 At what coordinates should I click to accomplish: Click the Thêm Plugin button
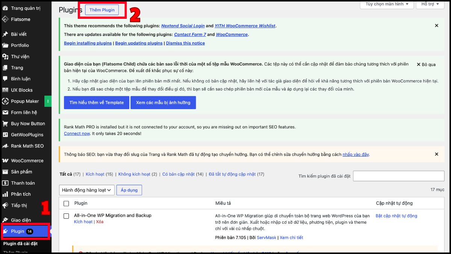click(102, 10)
